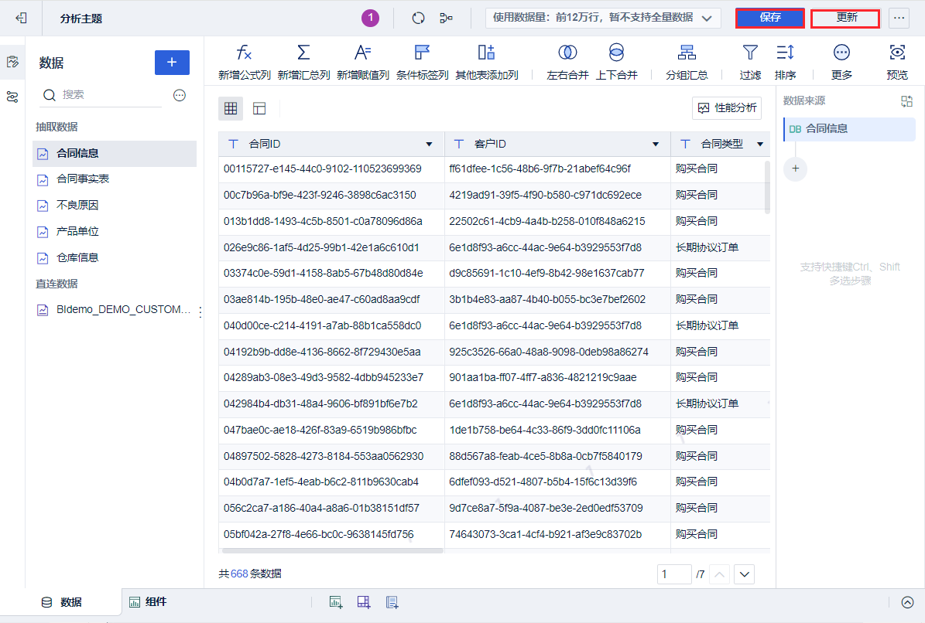Open 客户ID column dropdown arrow
This screenshot has height=623, width=925.
point(656,145)
